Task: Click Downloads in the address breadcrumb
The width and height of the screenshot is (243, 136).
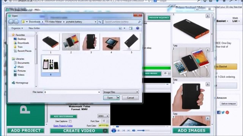Action: [x=35, y=22]
